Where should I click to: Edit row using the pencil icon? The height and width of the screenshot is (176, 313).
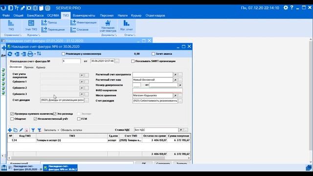21,130
